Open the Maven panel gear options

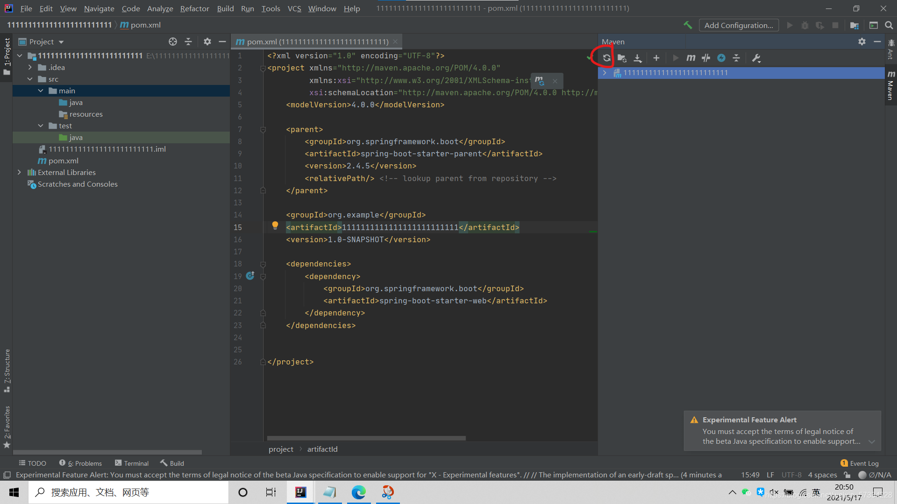coord(862,42)
